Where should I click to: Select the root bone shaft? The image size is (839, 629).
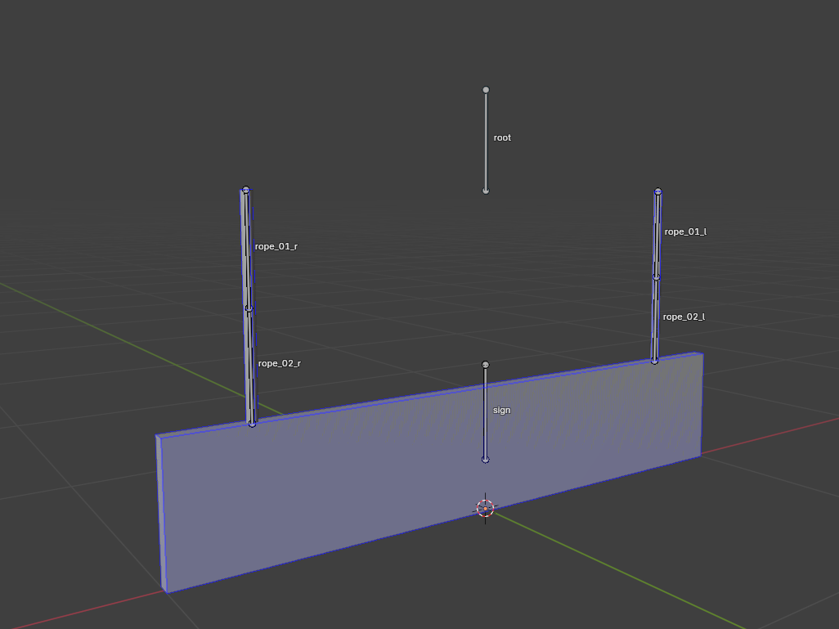click(486, 141)
